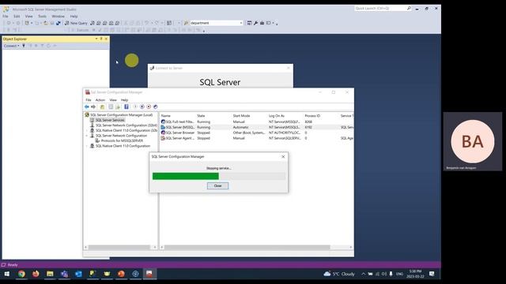506x284 pixels.
Task: Click Up one level icon in Configuration Manager
Action: 102,106
